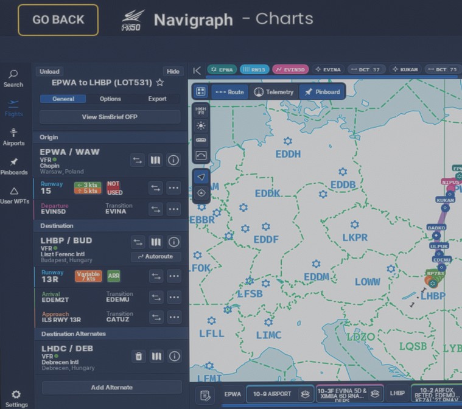Open more options for Departure EVIN5D

pos(173,209)
